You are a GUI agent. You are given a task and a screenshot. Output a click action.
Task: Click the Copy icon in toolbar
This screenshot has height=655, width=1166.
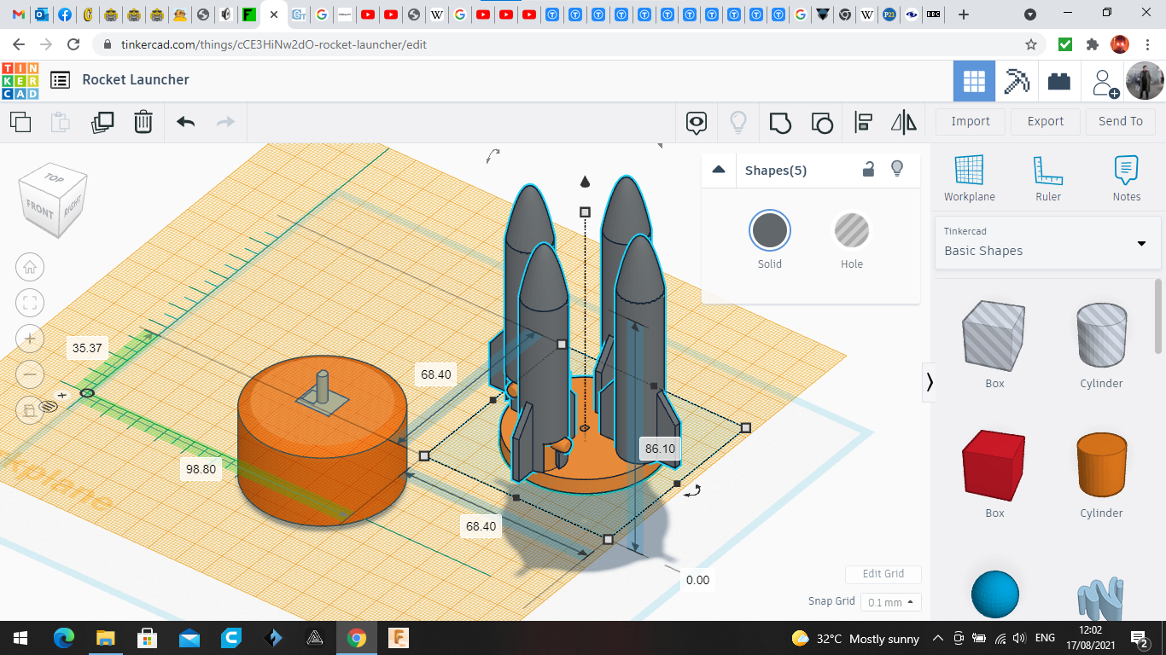pos(20,122)
